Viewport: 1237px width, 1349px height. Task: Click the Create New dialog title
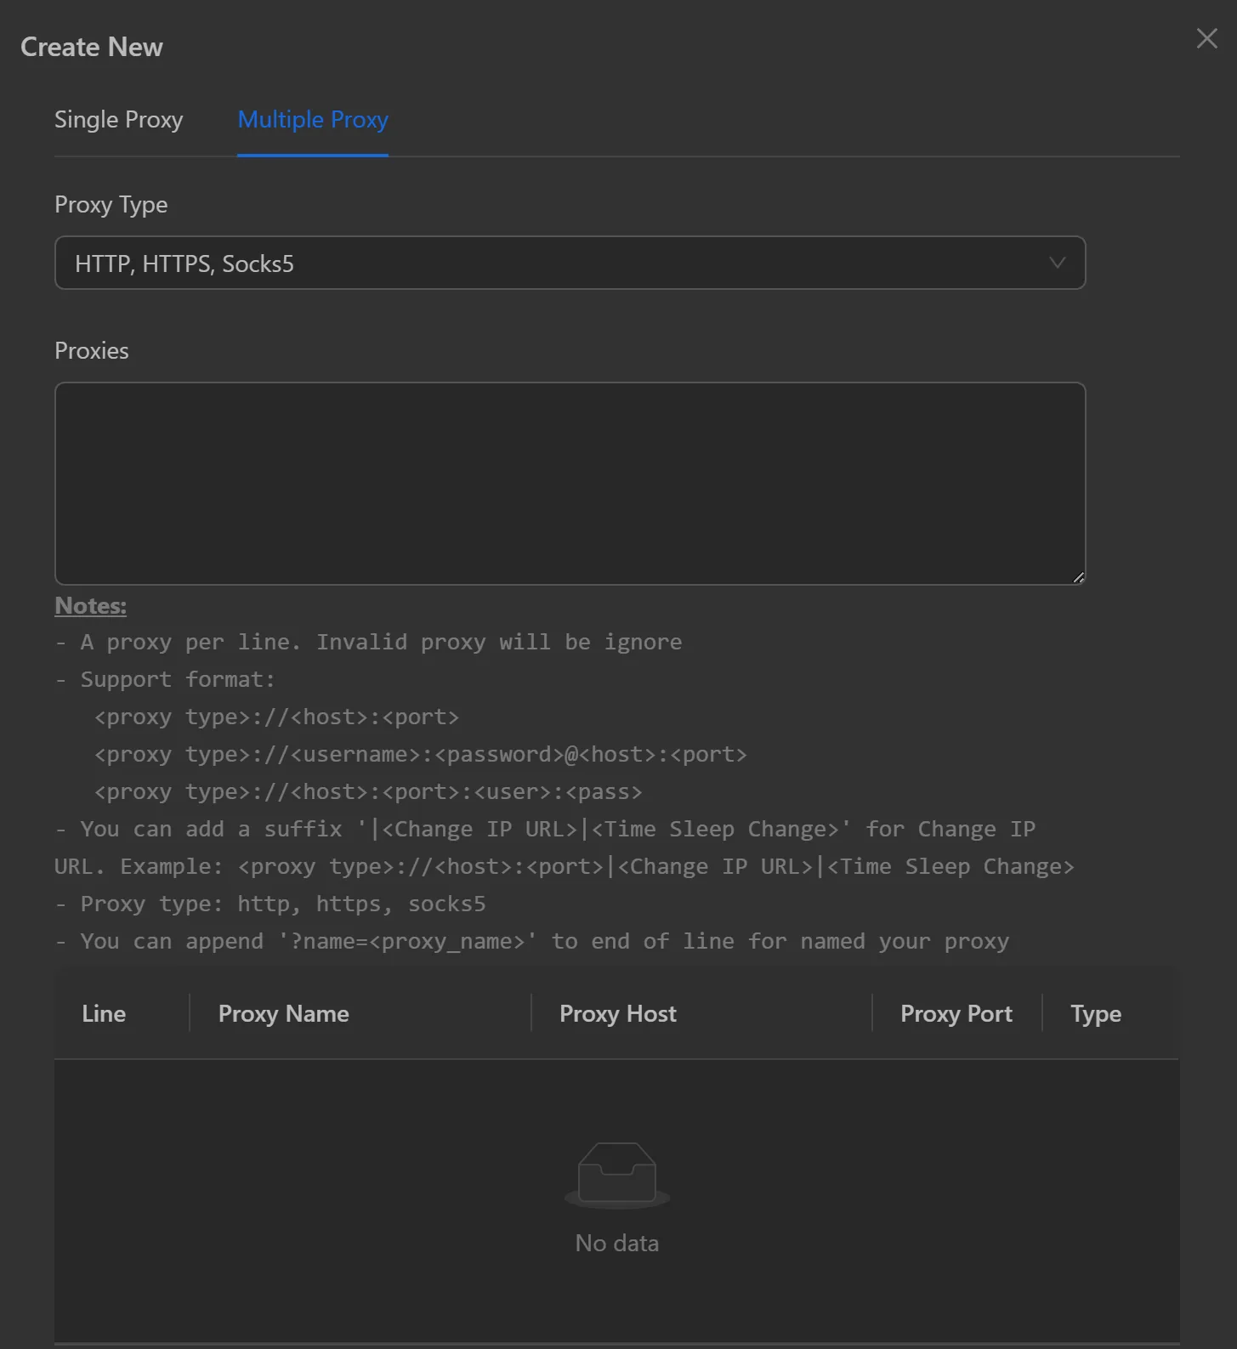tap(92, 48)
